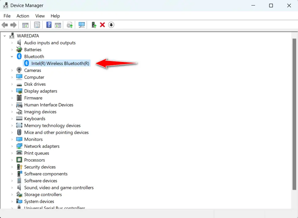Open the Action menu
The height and width of the screenshot is (218, 298).
coord(23,16)
